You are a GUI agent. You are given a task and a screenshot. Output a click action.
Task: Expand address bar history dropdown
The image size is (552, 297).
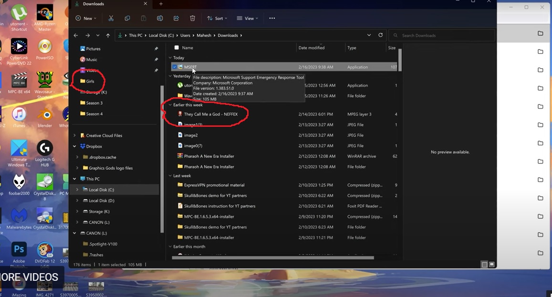click(369, 35)
